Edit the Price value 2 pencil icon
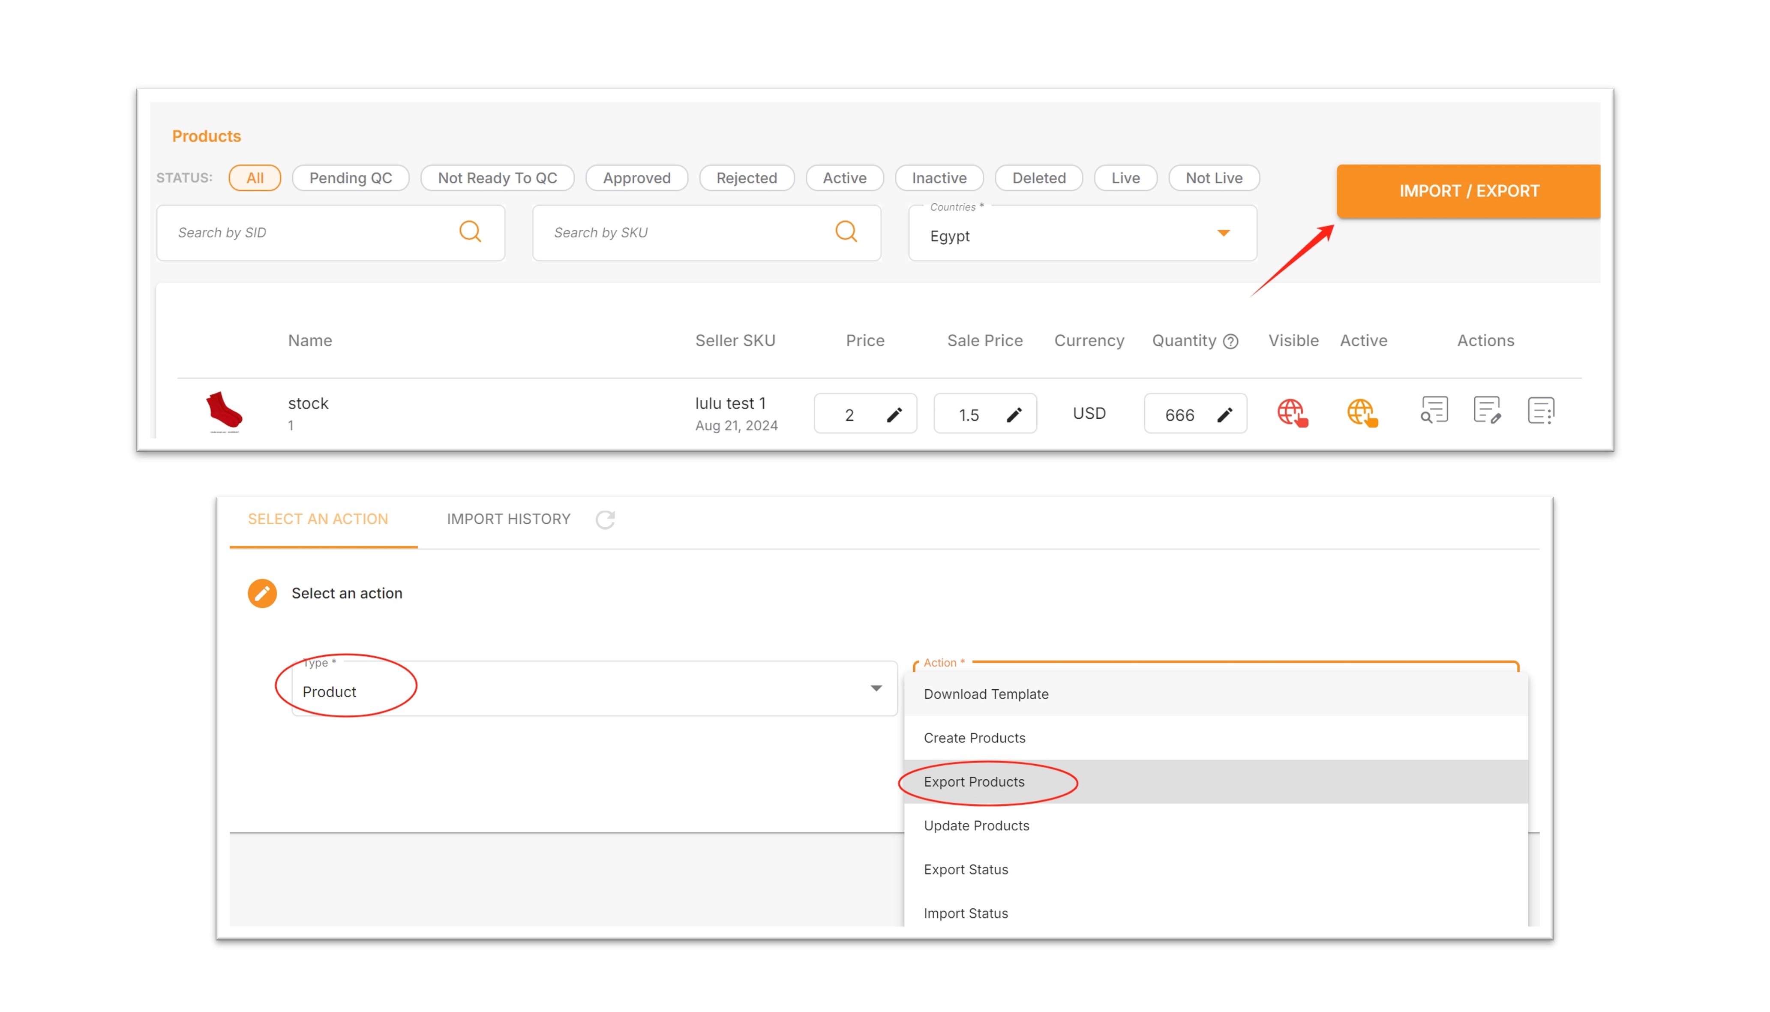Screen dimensions: 1770x1012 (x=894, y=415)
